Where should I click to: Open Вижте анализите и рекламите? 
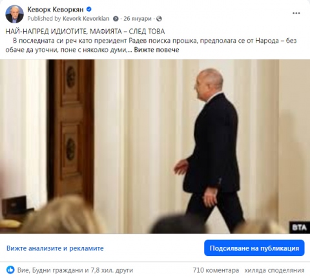[55, 248]
